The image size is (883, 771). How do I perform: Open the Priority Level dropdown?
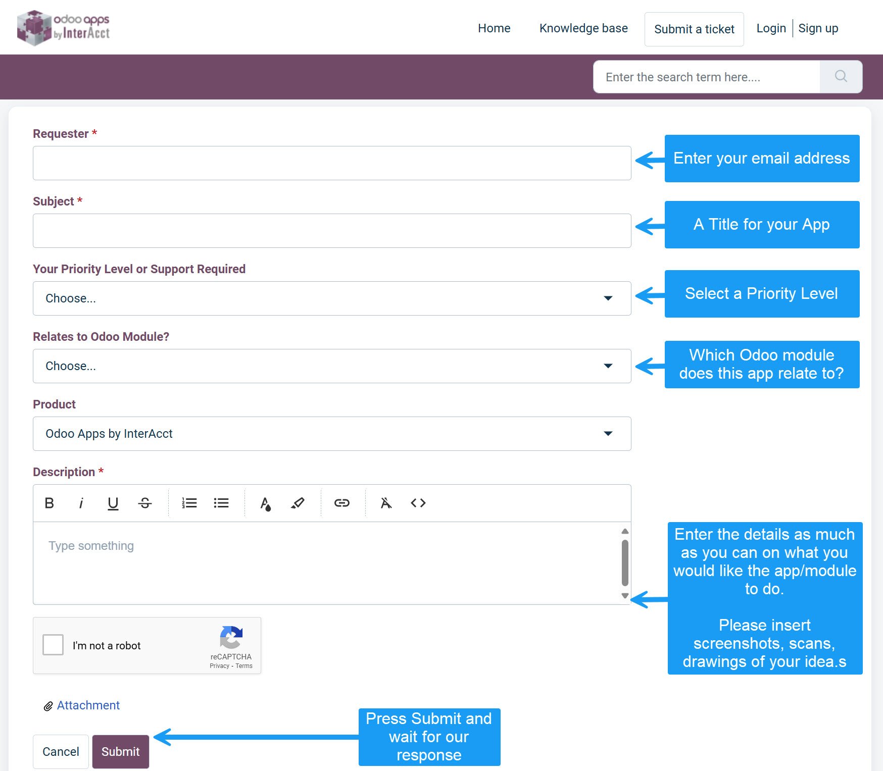[332, 298]
